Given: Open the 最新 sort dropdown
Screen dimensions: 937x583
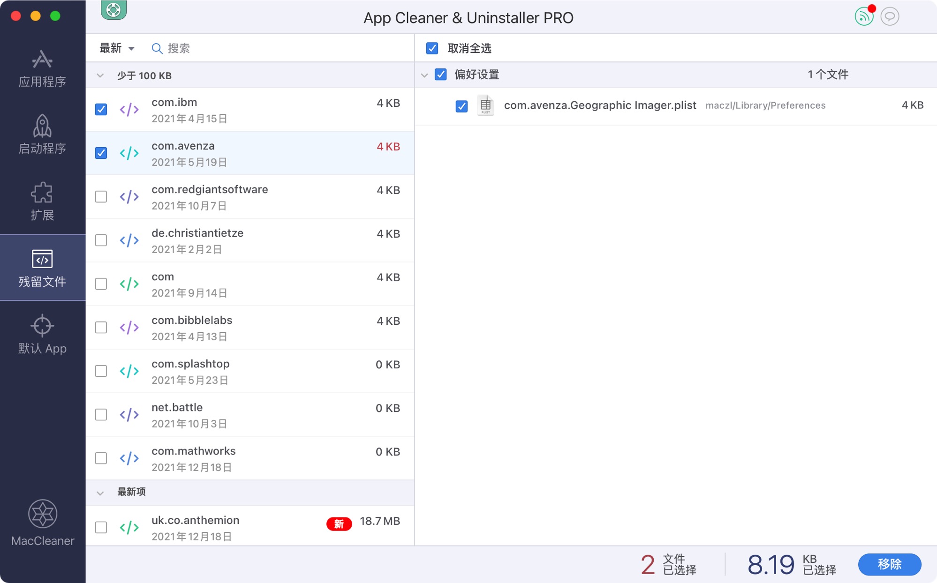Looking at the screenshot, I should tap(117, 48).
